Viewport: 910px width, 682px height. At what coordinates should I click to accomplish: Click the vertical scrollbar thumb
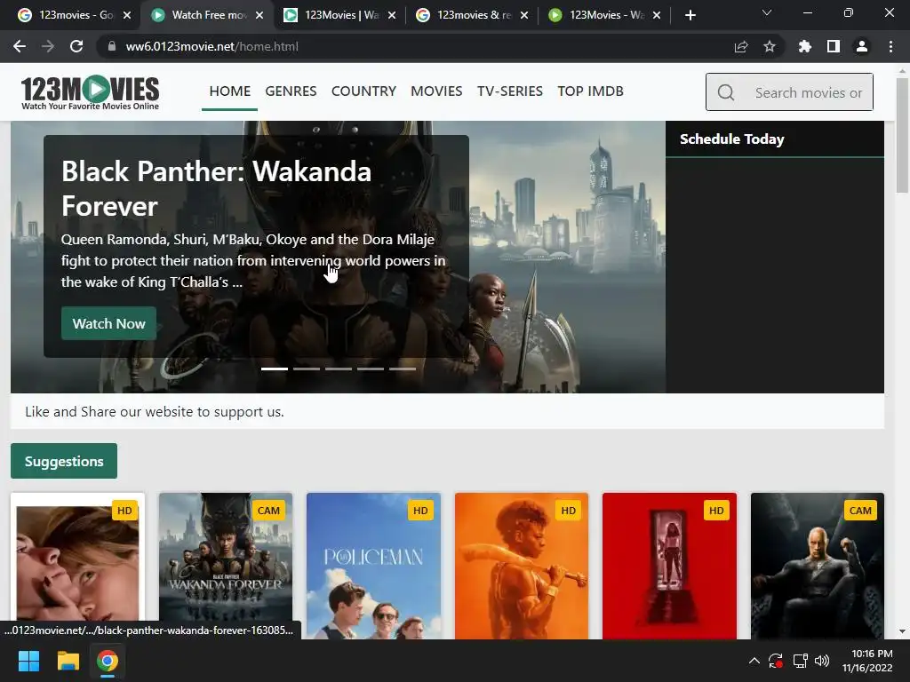902,135
